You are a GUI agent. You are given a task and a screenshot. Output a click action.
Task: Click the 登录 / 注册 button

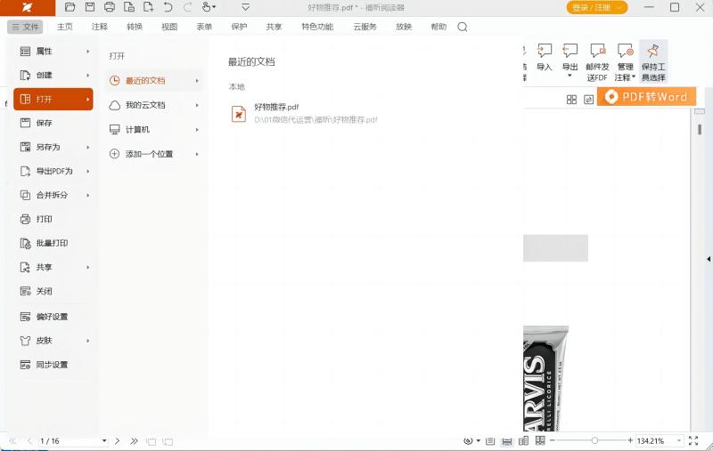coord(597,7)
